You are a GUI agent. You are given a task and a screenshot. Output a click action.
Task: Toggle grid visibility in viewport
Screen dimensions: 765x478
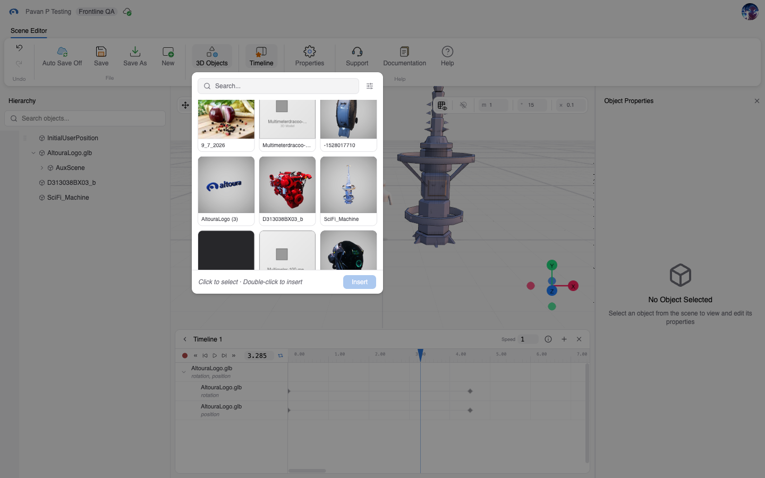(x=442, y=105)
